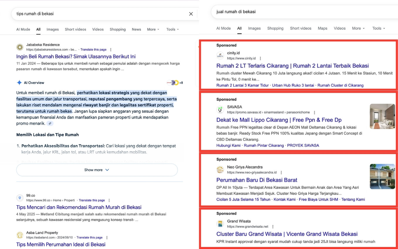Expand AI Overview with Show more
Image resolution: width=398 pixels, height=249 pixels.
[x=97, y=170]
